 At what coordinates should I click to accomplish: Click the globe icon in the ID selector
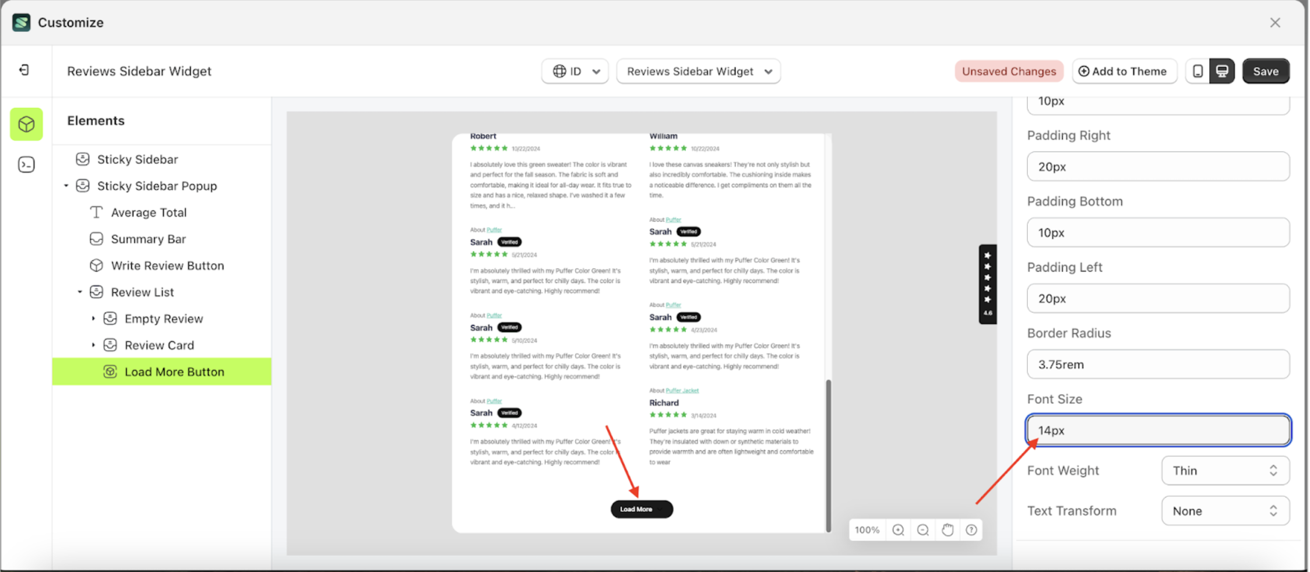point(560,71)
